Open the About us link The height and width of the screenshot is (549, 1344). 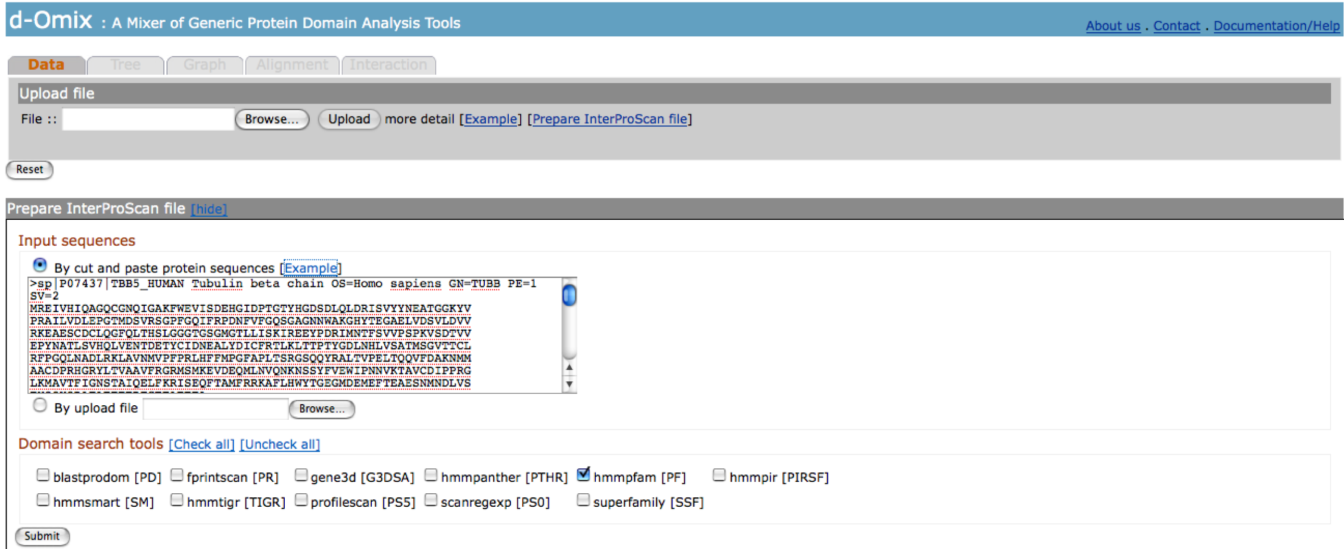[1113, 25]
